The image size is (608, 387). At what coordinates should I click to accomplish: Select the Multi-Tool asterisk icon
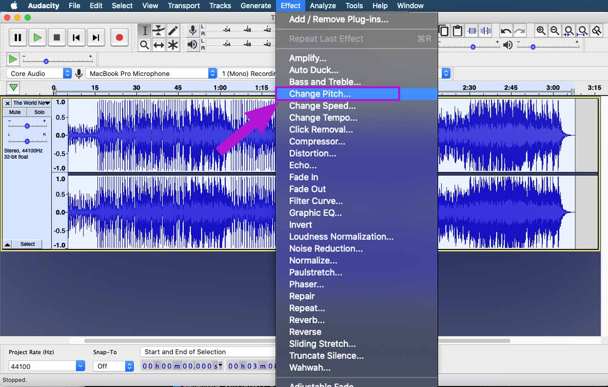point(173,45)
